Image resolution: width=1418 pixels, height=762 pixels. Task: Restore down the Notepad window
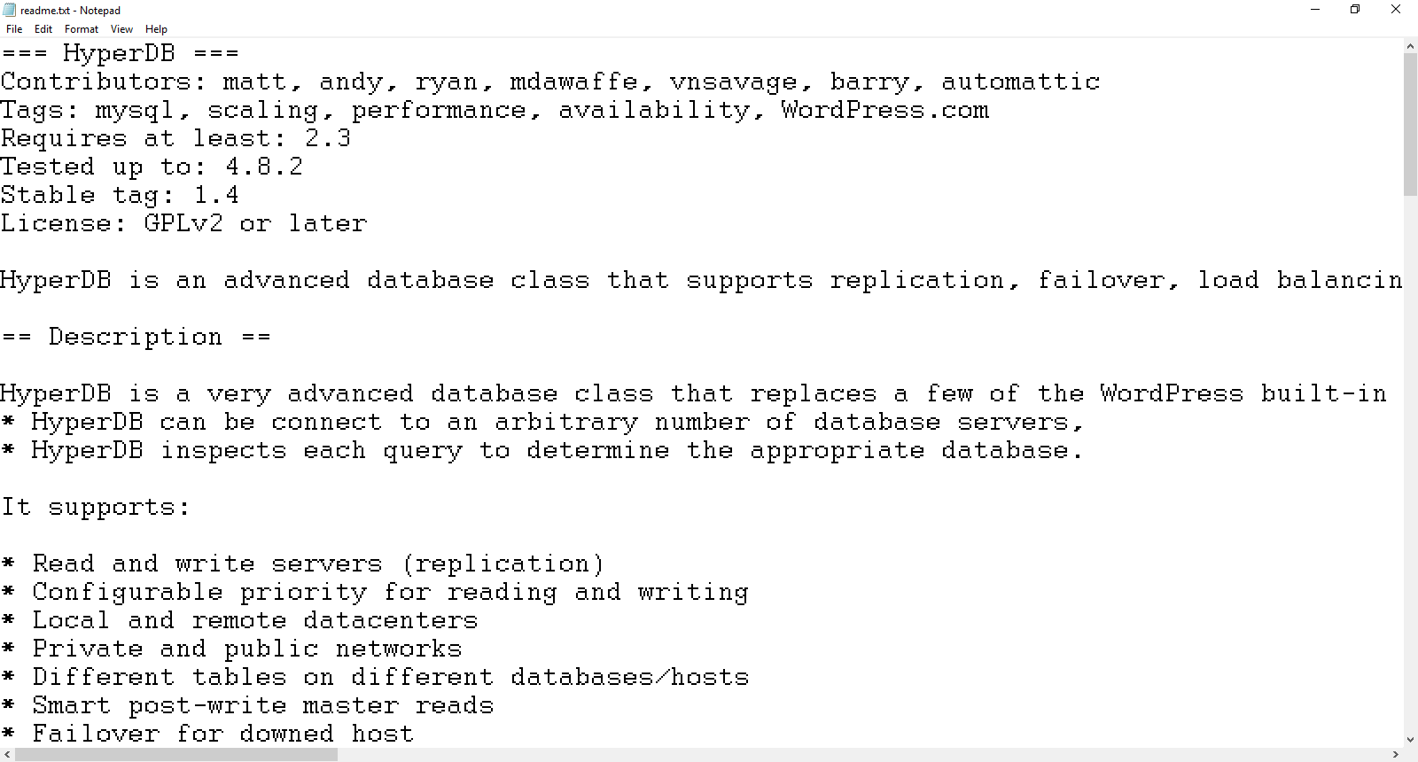point(1355,10)
